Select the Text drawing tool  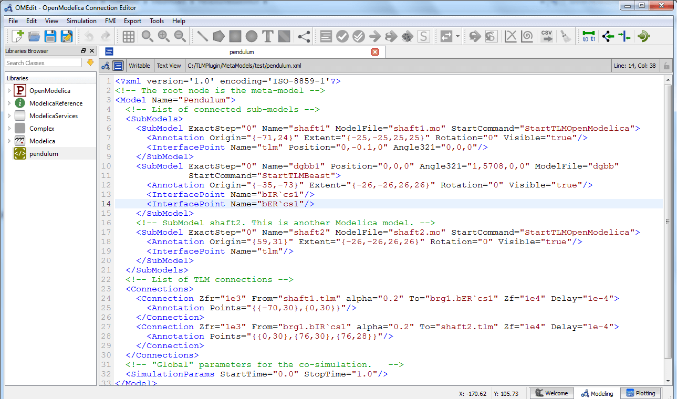tap(267, 36)
